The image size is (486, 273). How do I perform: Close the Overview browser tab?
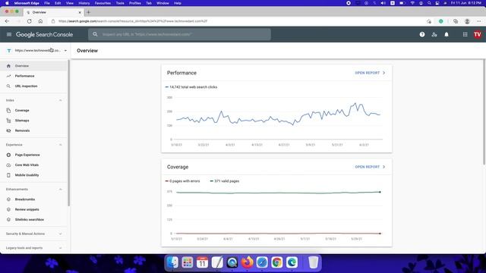80,12
